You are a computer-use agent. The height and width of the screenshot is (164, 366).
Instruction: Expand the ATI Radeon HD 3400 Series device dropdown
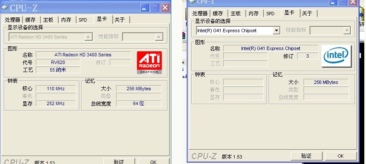point(88,37)
